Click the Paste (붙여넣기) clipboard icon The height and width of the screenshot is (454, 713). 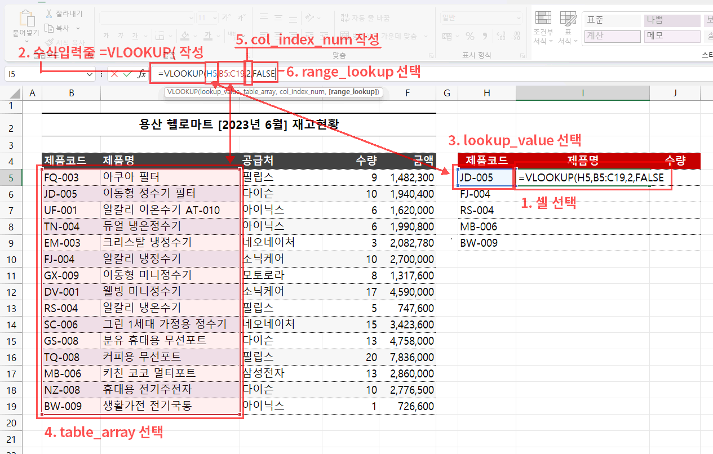28,17
